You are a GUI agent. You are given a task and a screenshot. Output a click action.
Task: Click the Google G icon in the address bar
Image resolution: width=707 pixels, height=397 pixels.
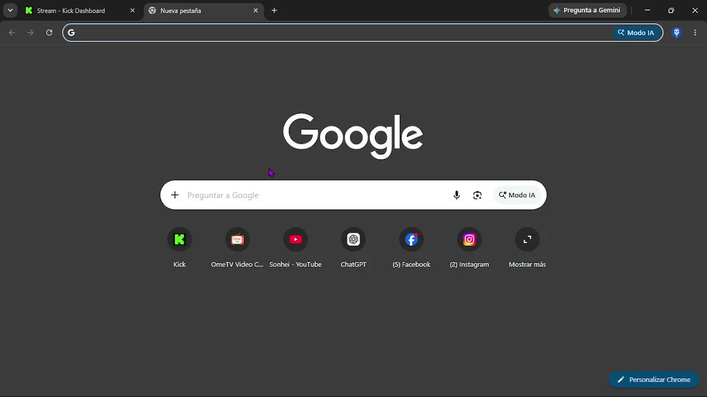point(71,33)
